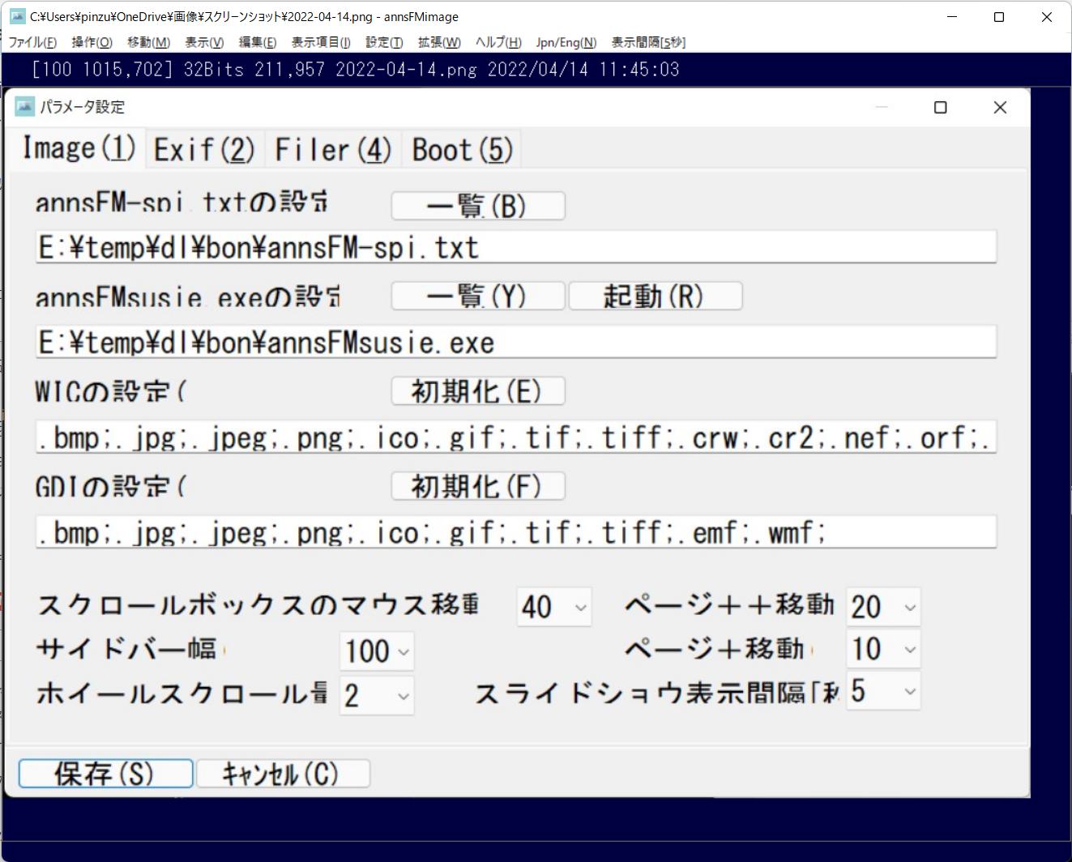Switch to the Image(1) tab
This screenshot has width=1072, height=862.
point(78,148)
